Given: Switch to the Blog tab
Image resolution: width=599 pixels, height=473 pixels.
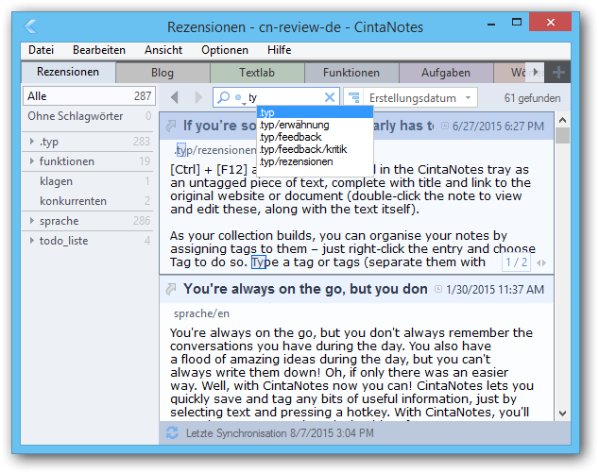Looking at the screenshot, I should 163,73.
